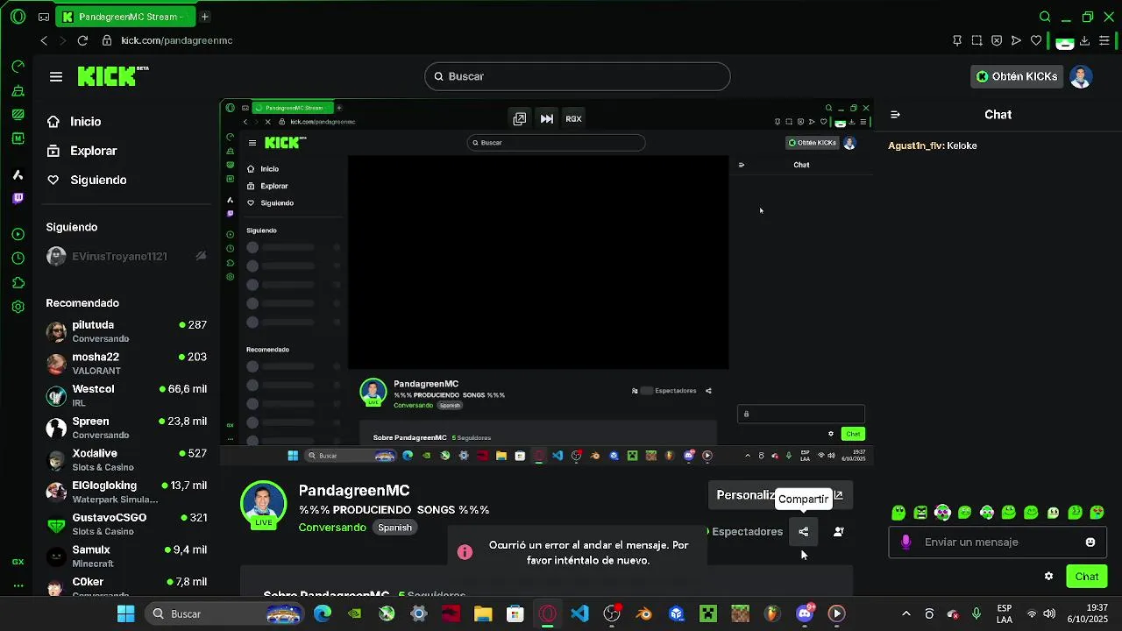Open Inicio in the Kick sidebar

pos(86,122)
